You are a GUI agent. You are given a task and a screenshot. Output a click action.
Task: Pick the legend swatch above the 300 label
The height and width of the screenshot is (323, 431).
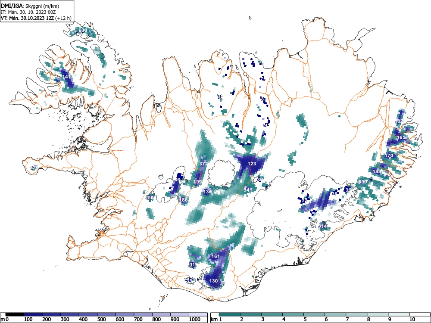click(70, 314)
